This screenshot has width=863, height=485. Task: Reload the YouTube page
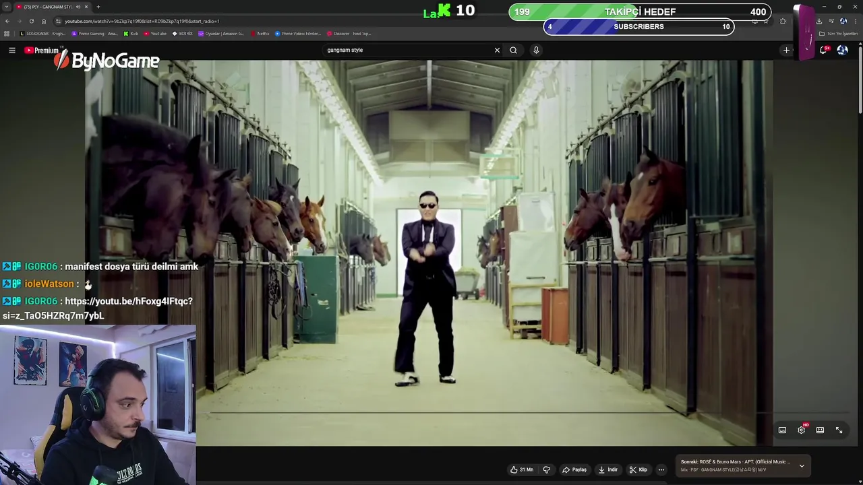(32, 21)
